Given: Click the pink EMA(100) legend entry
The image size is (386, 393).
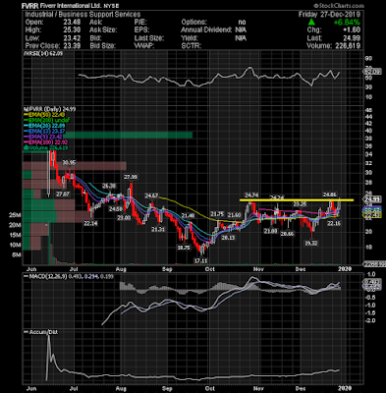Looking at the screenshot, I should coord(45,142).
